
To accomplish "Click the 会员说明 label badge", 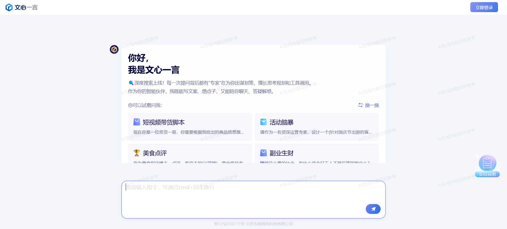I will coord(487,174).
